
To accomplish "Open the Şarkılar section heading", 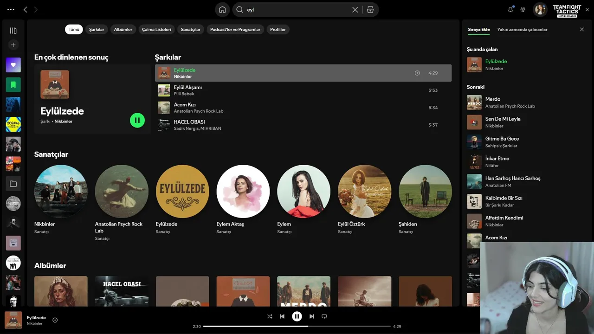I will 168,57.
